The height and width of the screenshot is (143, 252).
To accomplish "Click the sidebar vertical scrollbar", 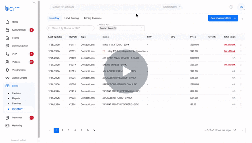I will coord(39,69).
